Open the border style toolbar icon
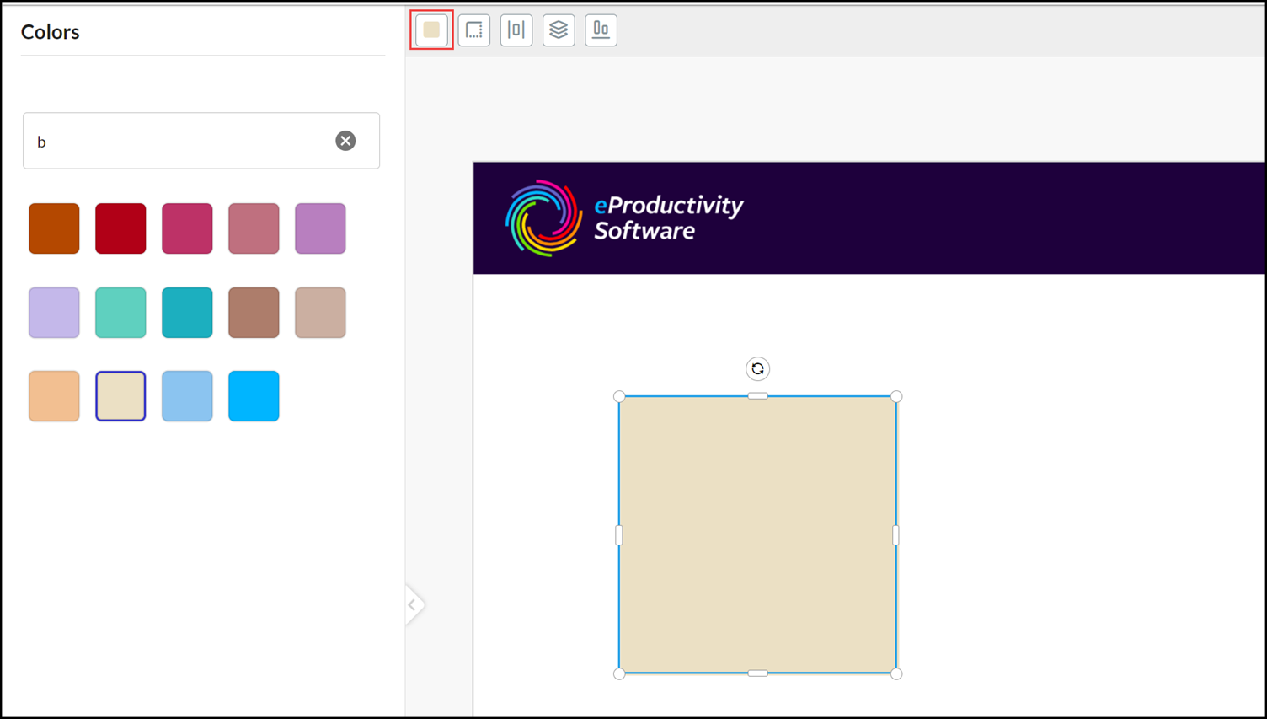1267x719 pixels. click(474, 30)
